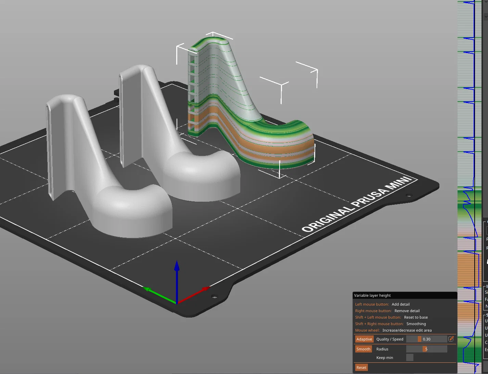488x374 pixels.
Task: Click the 'Smoothing' hint text
Action: pos(416,324)
